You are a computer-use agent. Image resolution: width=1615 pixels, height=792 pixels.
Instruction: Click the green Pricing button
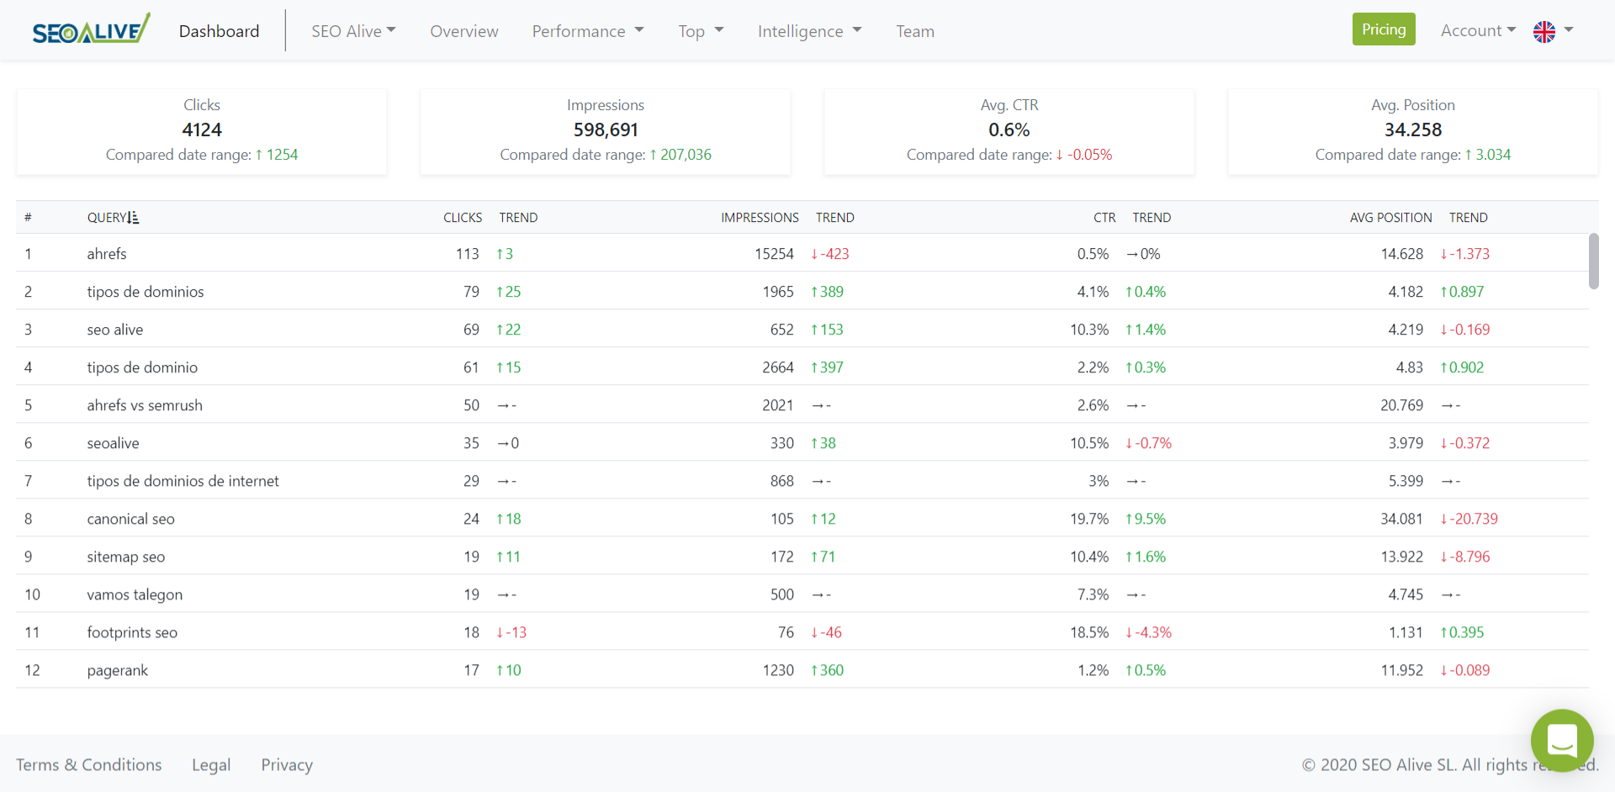tap(1384, 29)
